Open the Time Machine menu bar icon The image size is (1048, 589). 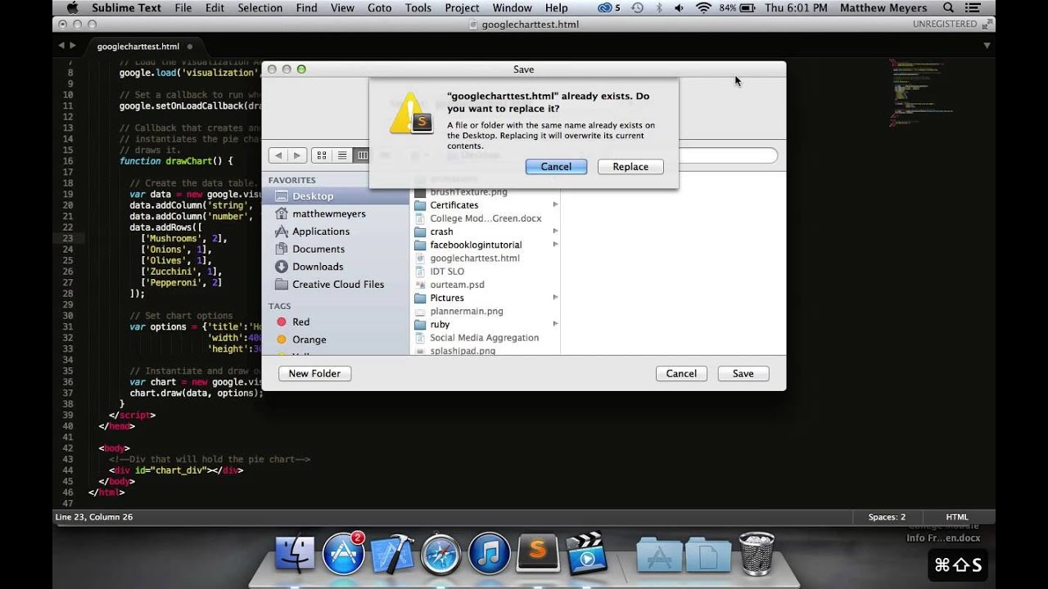tap(638, 8)
